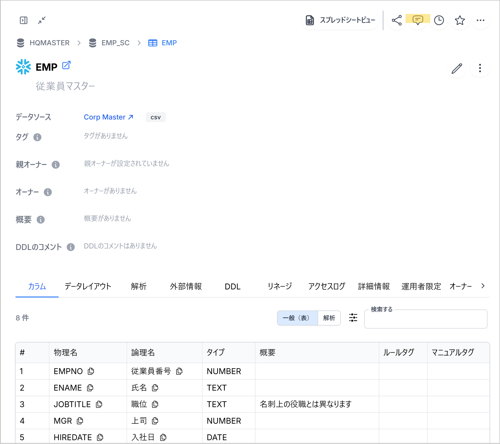Open the vertical three-dot menu beside pencil

tap(480, 68)
